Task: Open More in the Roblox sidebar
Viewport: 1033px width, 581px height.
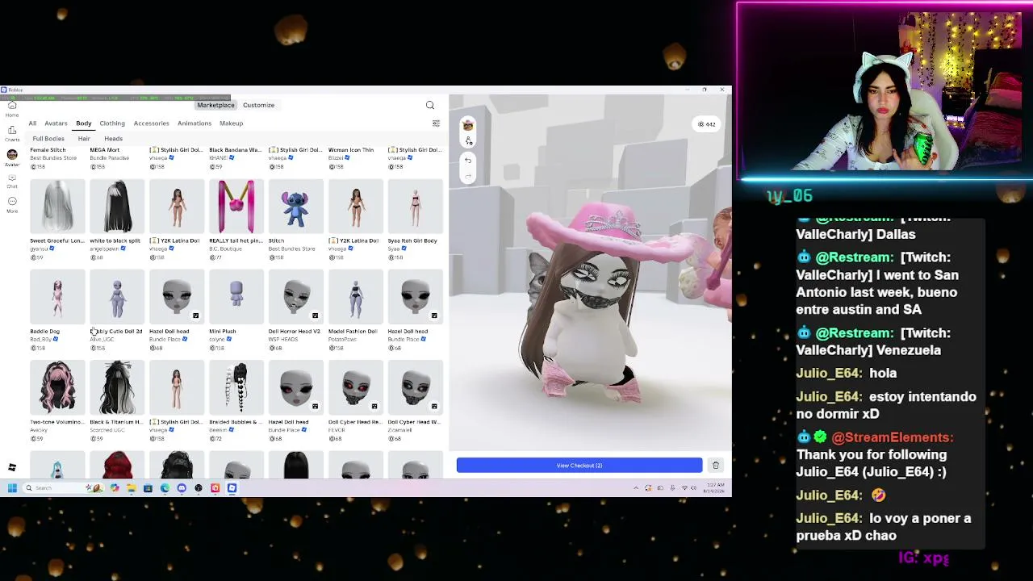Action: click(x=12, y=204)
